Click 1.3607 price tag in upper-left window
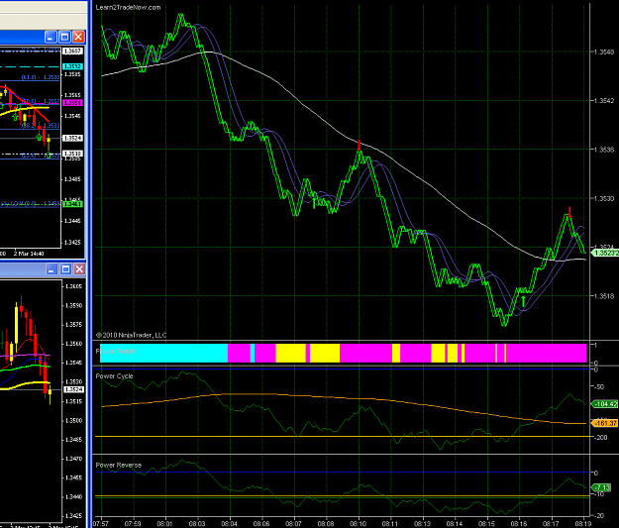The width and height of the screenshot is (619, 528). [72, 51]
